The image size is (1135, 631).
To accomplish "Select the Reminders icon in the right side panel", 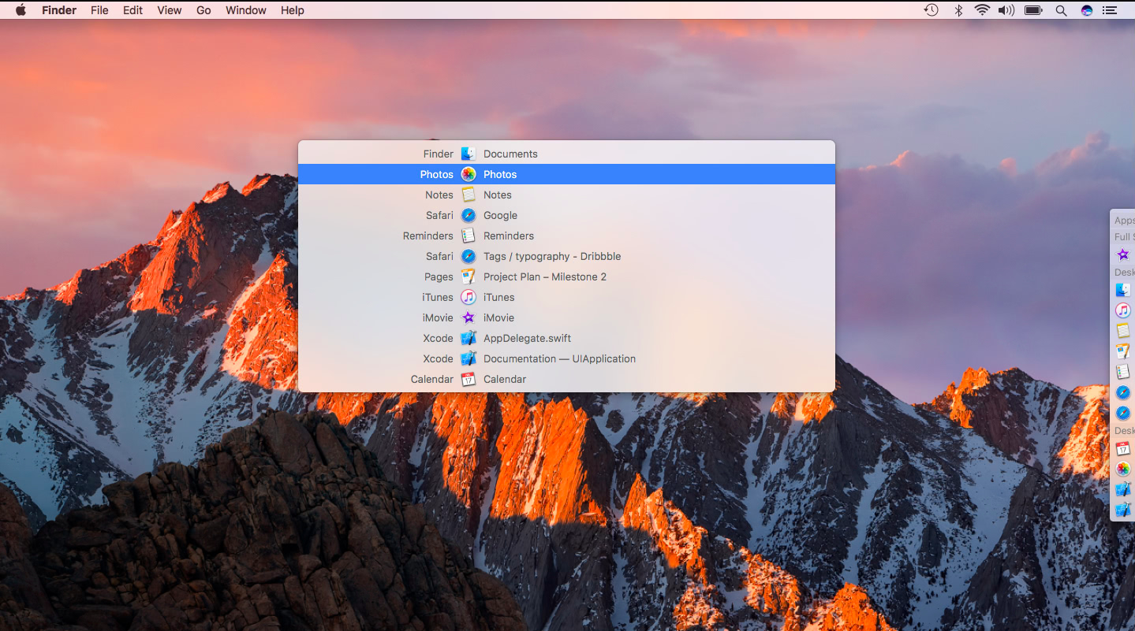I will [1123, 372].
